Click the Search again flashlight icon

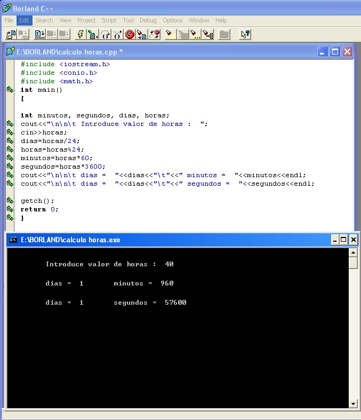pos(195,35)
